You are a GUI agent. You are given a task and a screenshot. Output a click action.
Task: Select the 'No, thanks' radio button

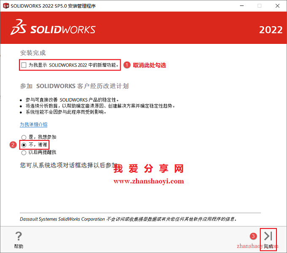pyautogui.click(x=24, y=145)
